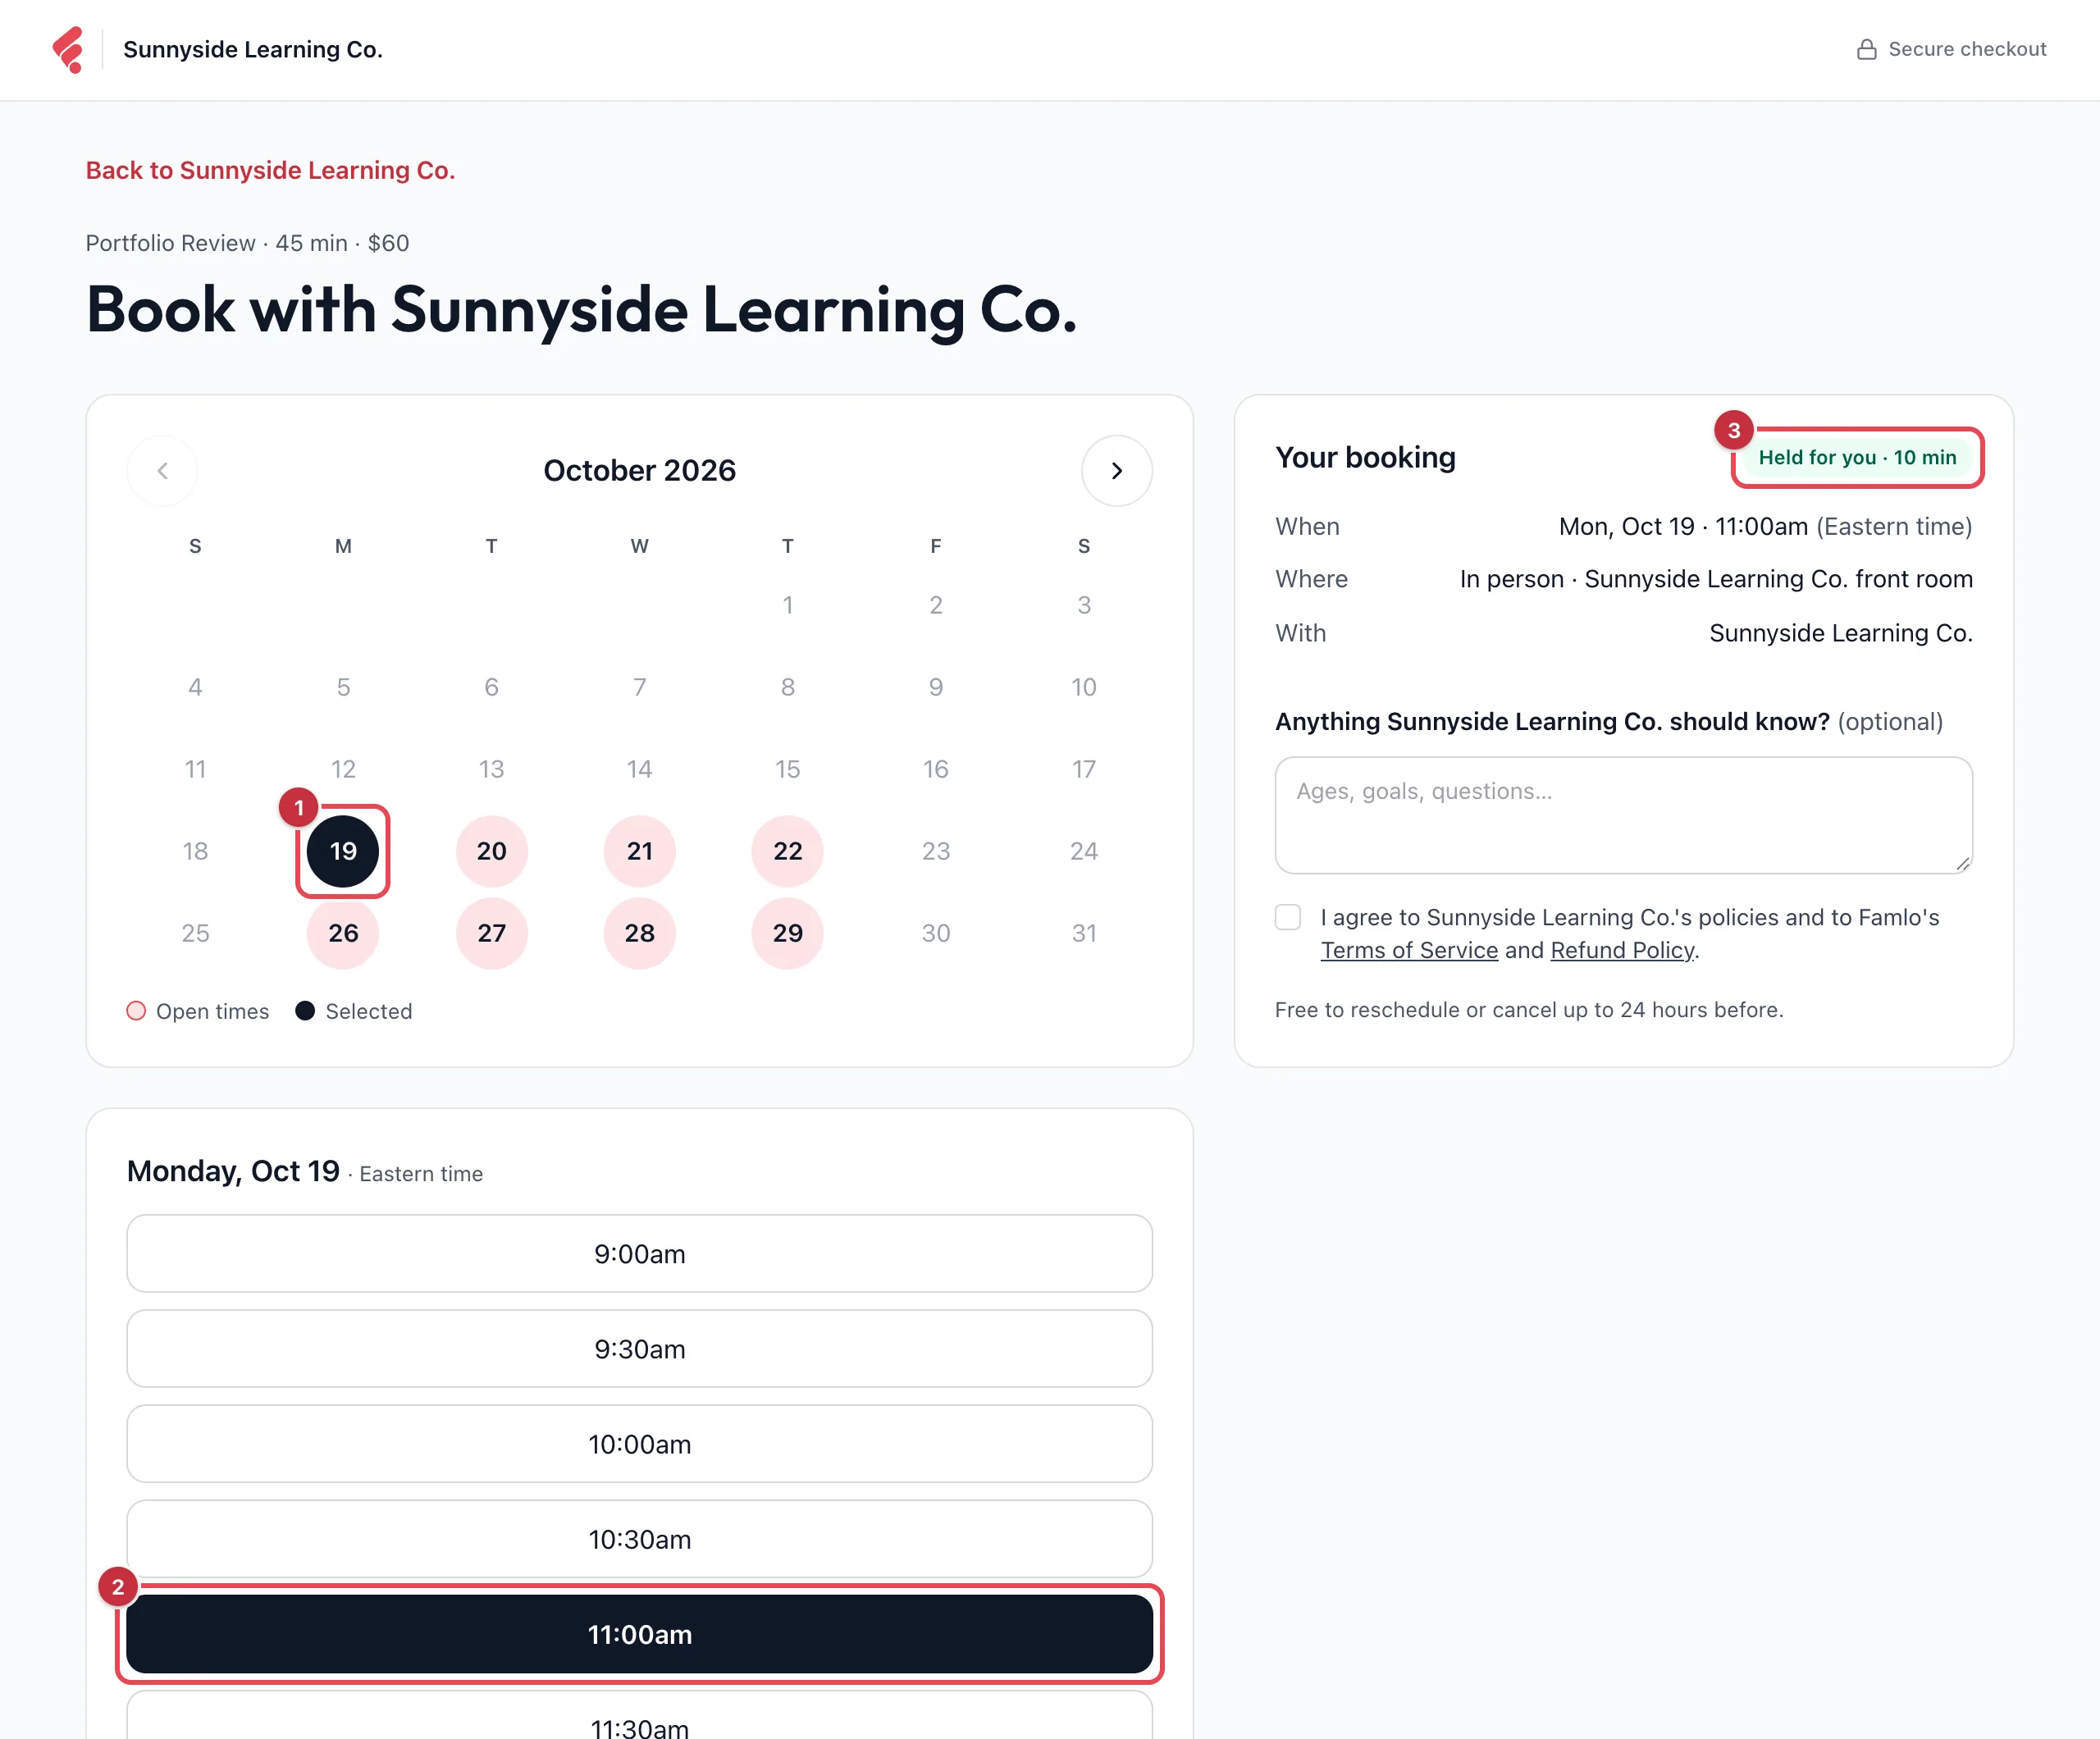Open the Back to Sunnyside Learning Co. link
This screenshot has width=2100, height=1739.
click(270, 170)
